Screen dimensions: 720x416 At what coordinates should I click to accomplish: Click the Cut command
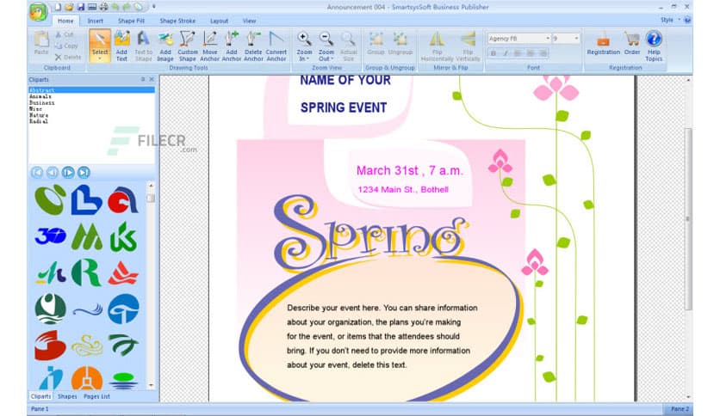65,34
